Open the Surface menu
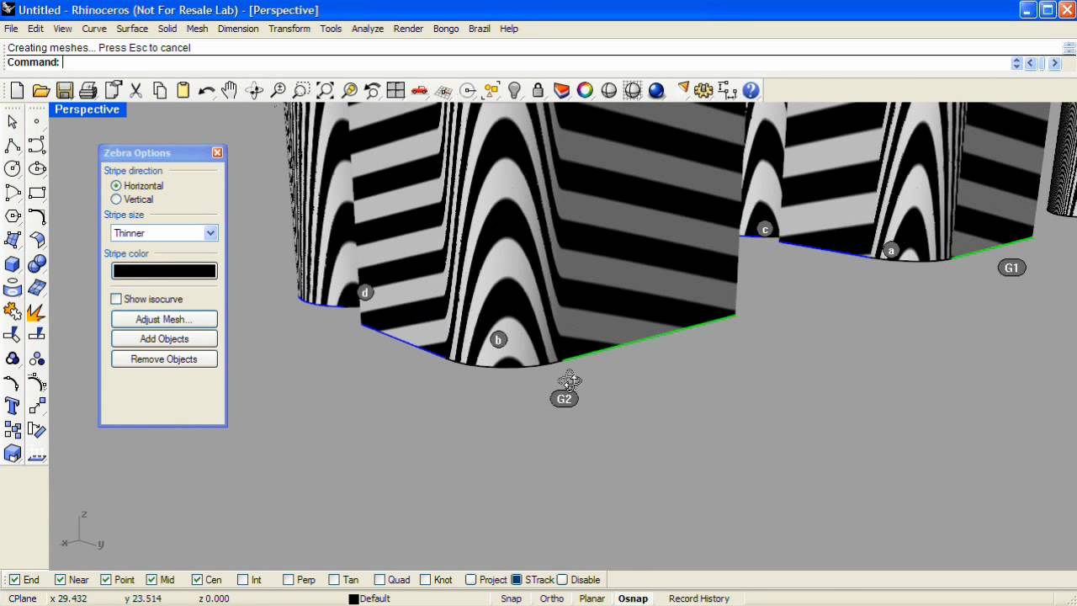1077x606 pixels. coord(132,29)
